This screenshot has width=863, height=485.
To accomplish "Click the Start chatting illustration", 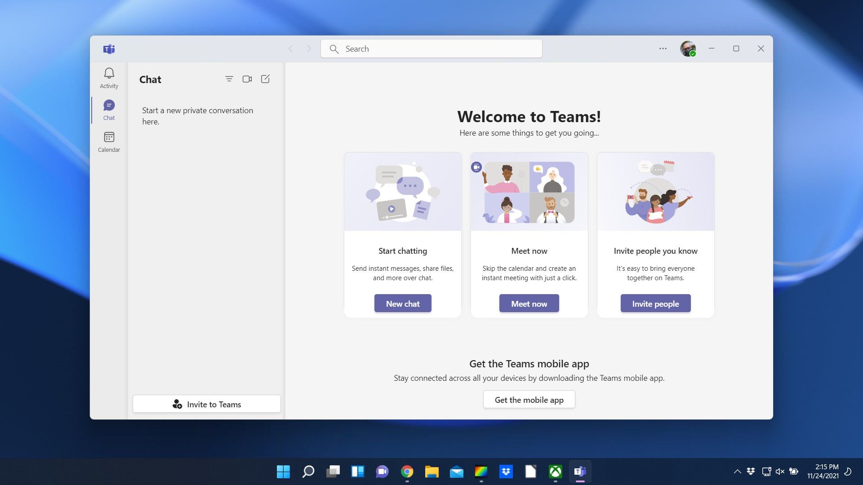I will click(403, 192).
